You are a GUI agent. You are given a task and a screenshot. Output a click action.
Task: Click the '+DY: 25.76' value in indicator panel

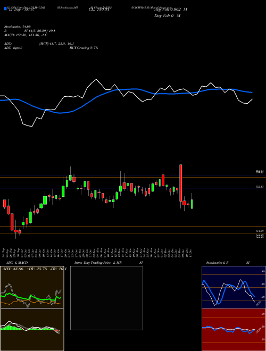point(37,269)
